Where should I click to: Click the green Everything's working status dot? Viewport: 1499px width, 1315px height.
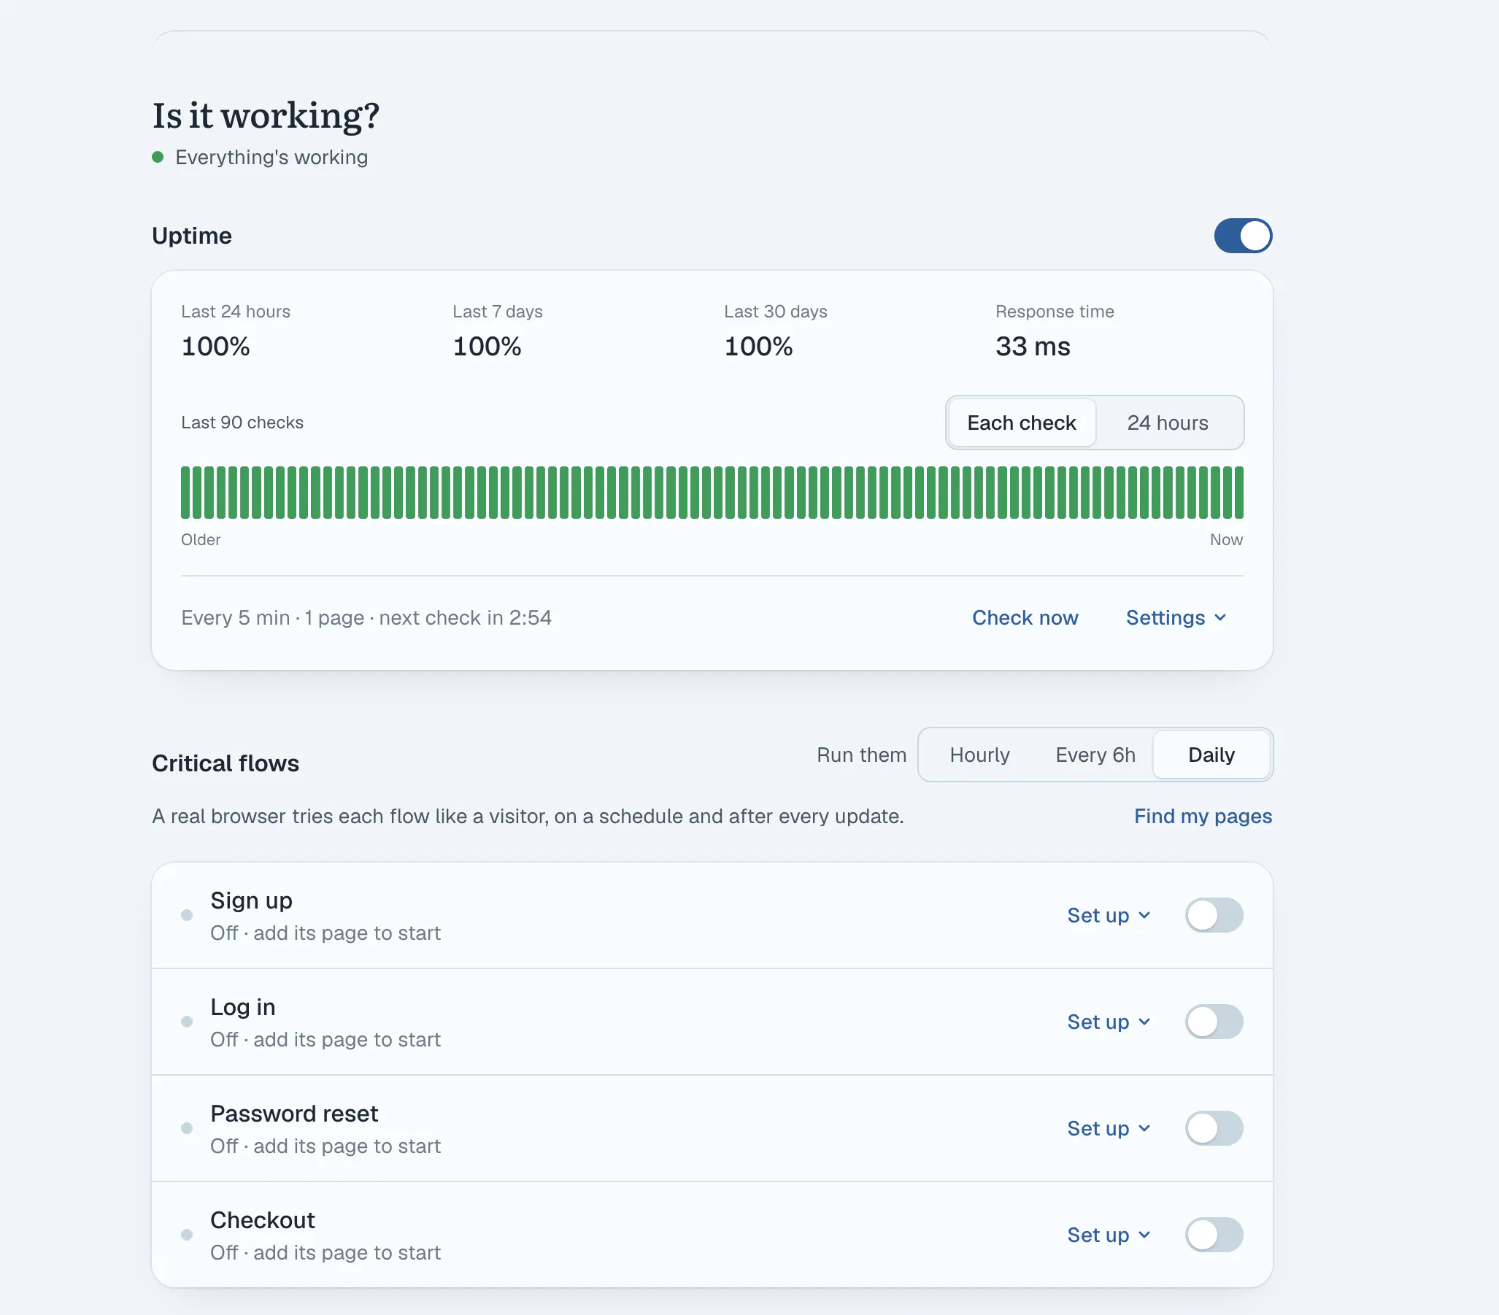[x=157, y=157]
